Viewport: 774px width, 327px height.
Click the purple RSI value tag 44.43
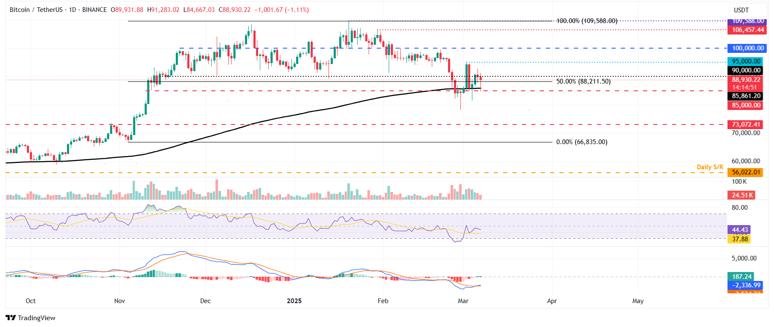[739, 230]
